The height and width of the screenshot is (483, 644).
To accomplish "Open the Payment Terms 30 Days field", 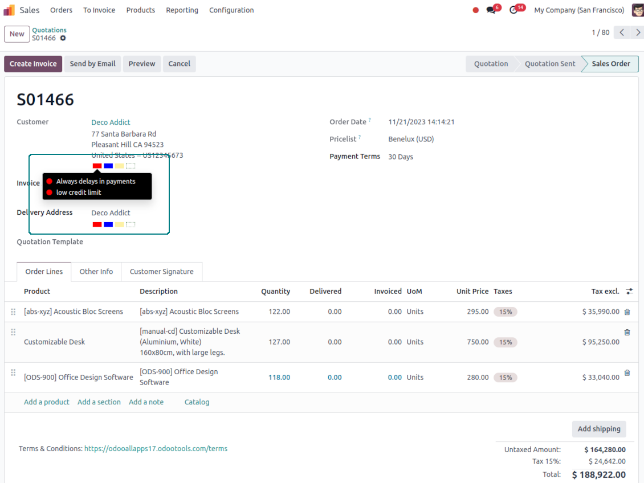I will (401, 157).
